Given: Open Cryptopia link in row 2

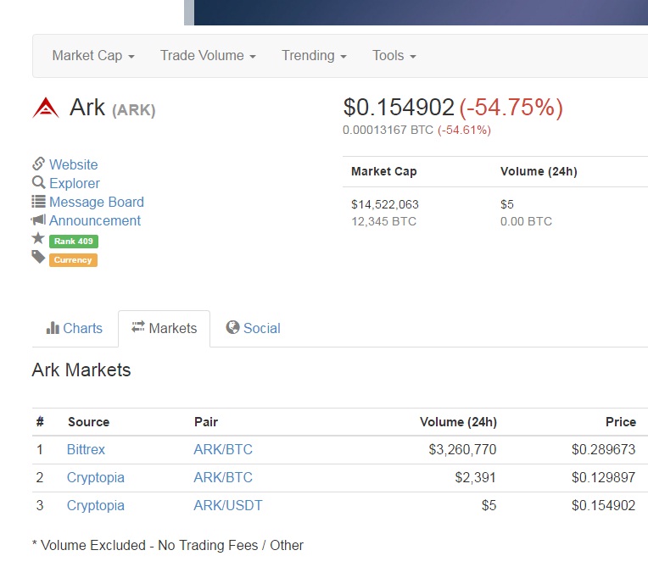Looking at the screenshot, I should (x=96, y=477).
